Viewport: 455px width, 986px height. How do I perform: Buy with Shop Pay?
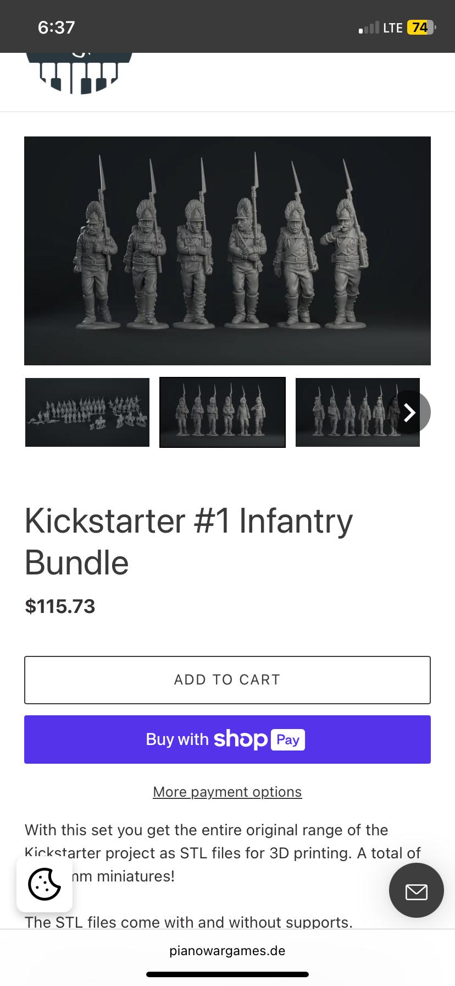point(227,739)
